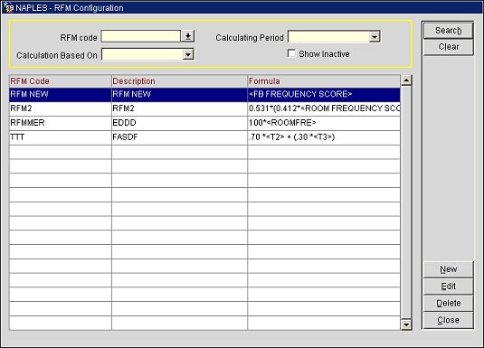
Task: Click the scrollbar up arrow
Action: [x=406, y=80]
